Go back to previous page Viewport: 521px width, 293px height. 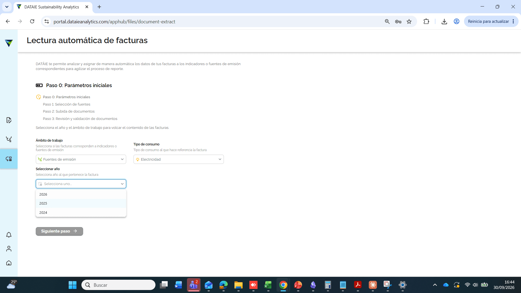(x=8, y=21)
